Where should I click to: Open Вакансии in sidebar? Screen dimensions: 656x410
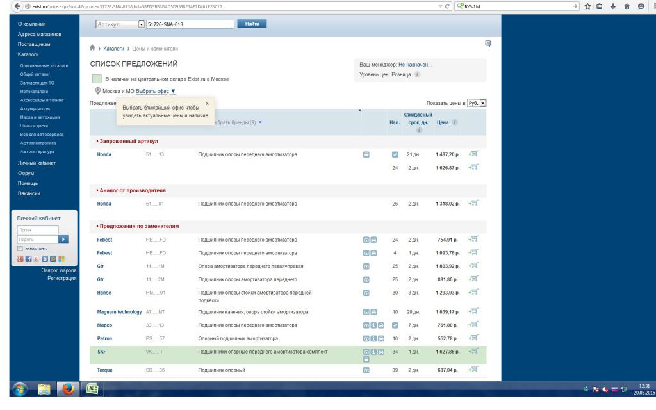tap(29, 193)
